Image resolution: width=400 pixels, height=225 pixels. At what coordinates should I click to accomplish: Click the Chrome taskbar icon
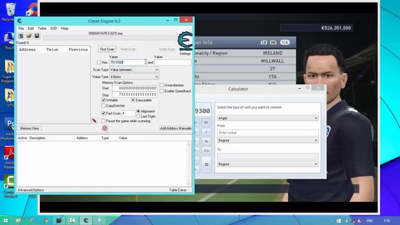[x=46, y=221]
